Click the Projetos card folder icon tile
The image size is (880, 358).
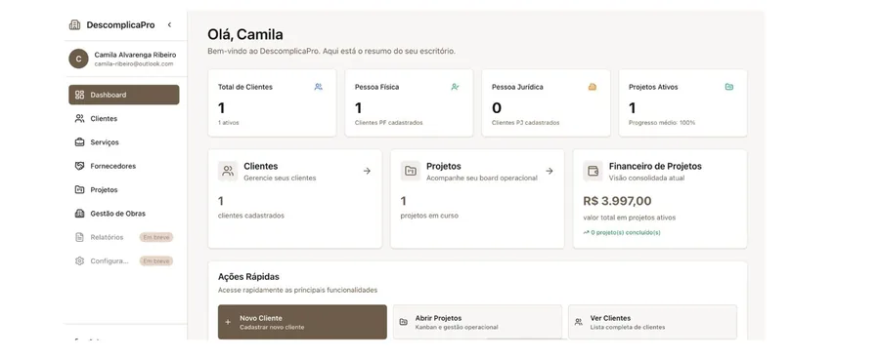pos(411,171)
